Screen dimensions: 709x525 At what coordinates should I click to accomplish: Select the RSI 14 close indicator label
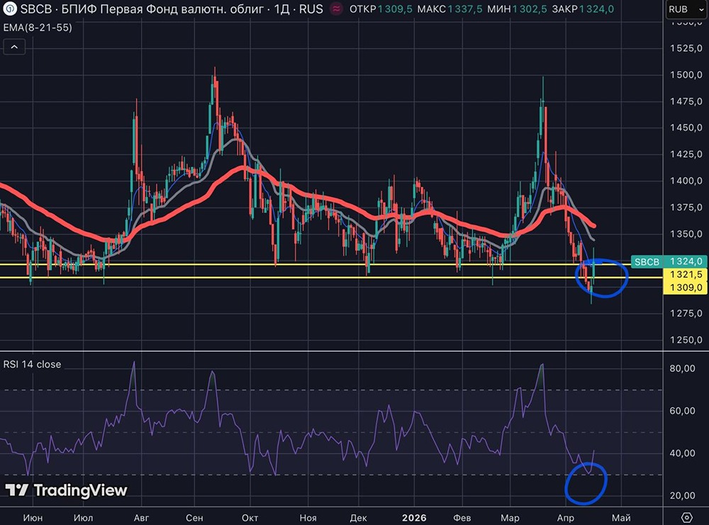click(x=32, y=364)
